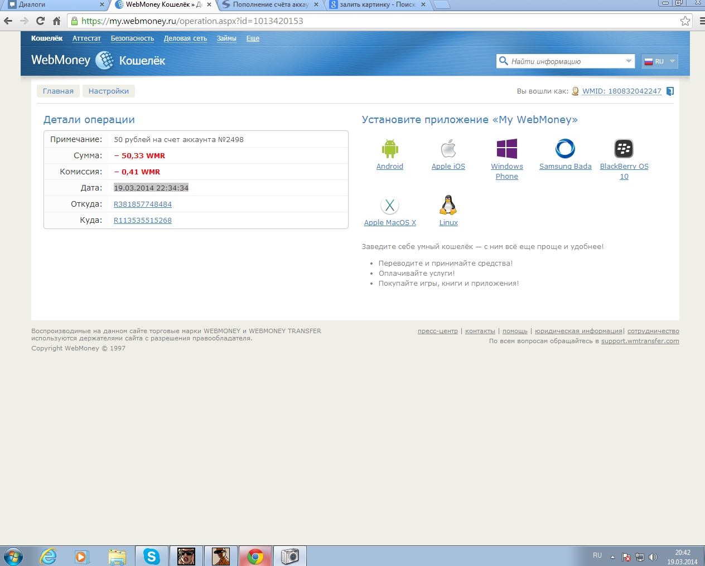
Task: Go back with the browser back arrow
Action: (x=8, y=21)
